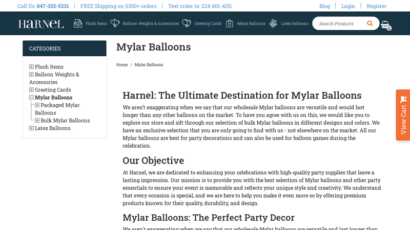The width and height of the screenshot is (410, 230).
Task: Select Balloon Weights & Accessories sidebar label
Action: (54, 78)
